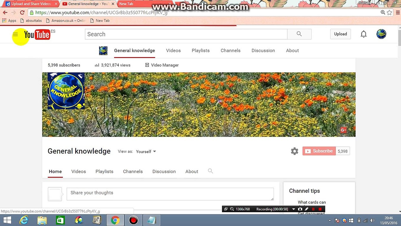This screenshot has height=226, width=401.
Task: Open the Windows Store taskbar icon
Action: tap(60, 220)
